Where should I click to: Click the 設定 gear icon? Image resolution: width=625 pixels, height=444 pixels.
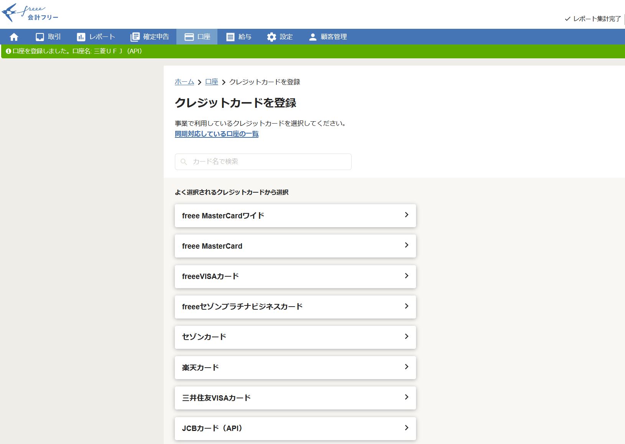271,37
